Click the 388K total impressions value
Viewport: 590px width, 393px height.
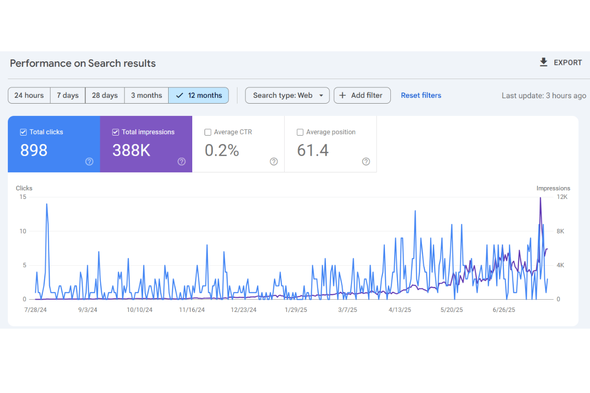[x=131, y=150]
